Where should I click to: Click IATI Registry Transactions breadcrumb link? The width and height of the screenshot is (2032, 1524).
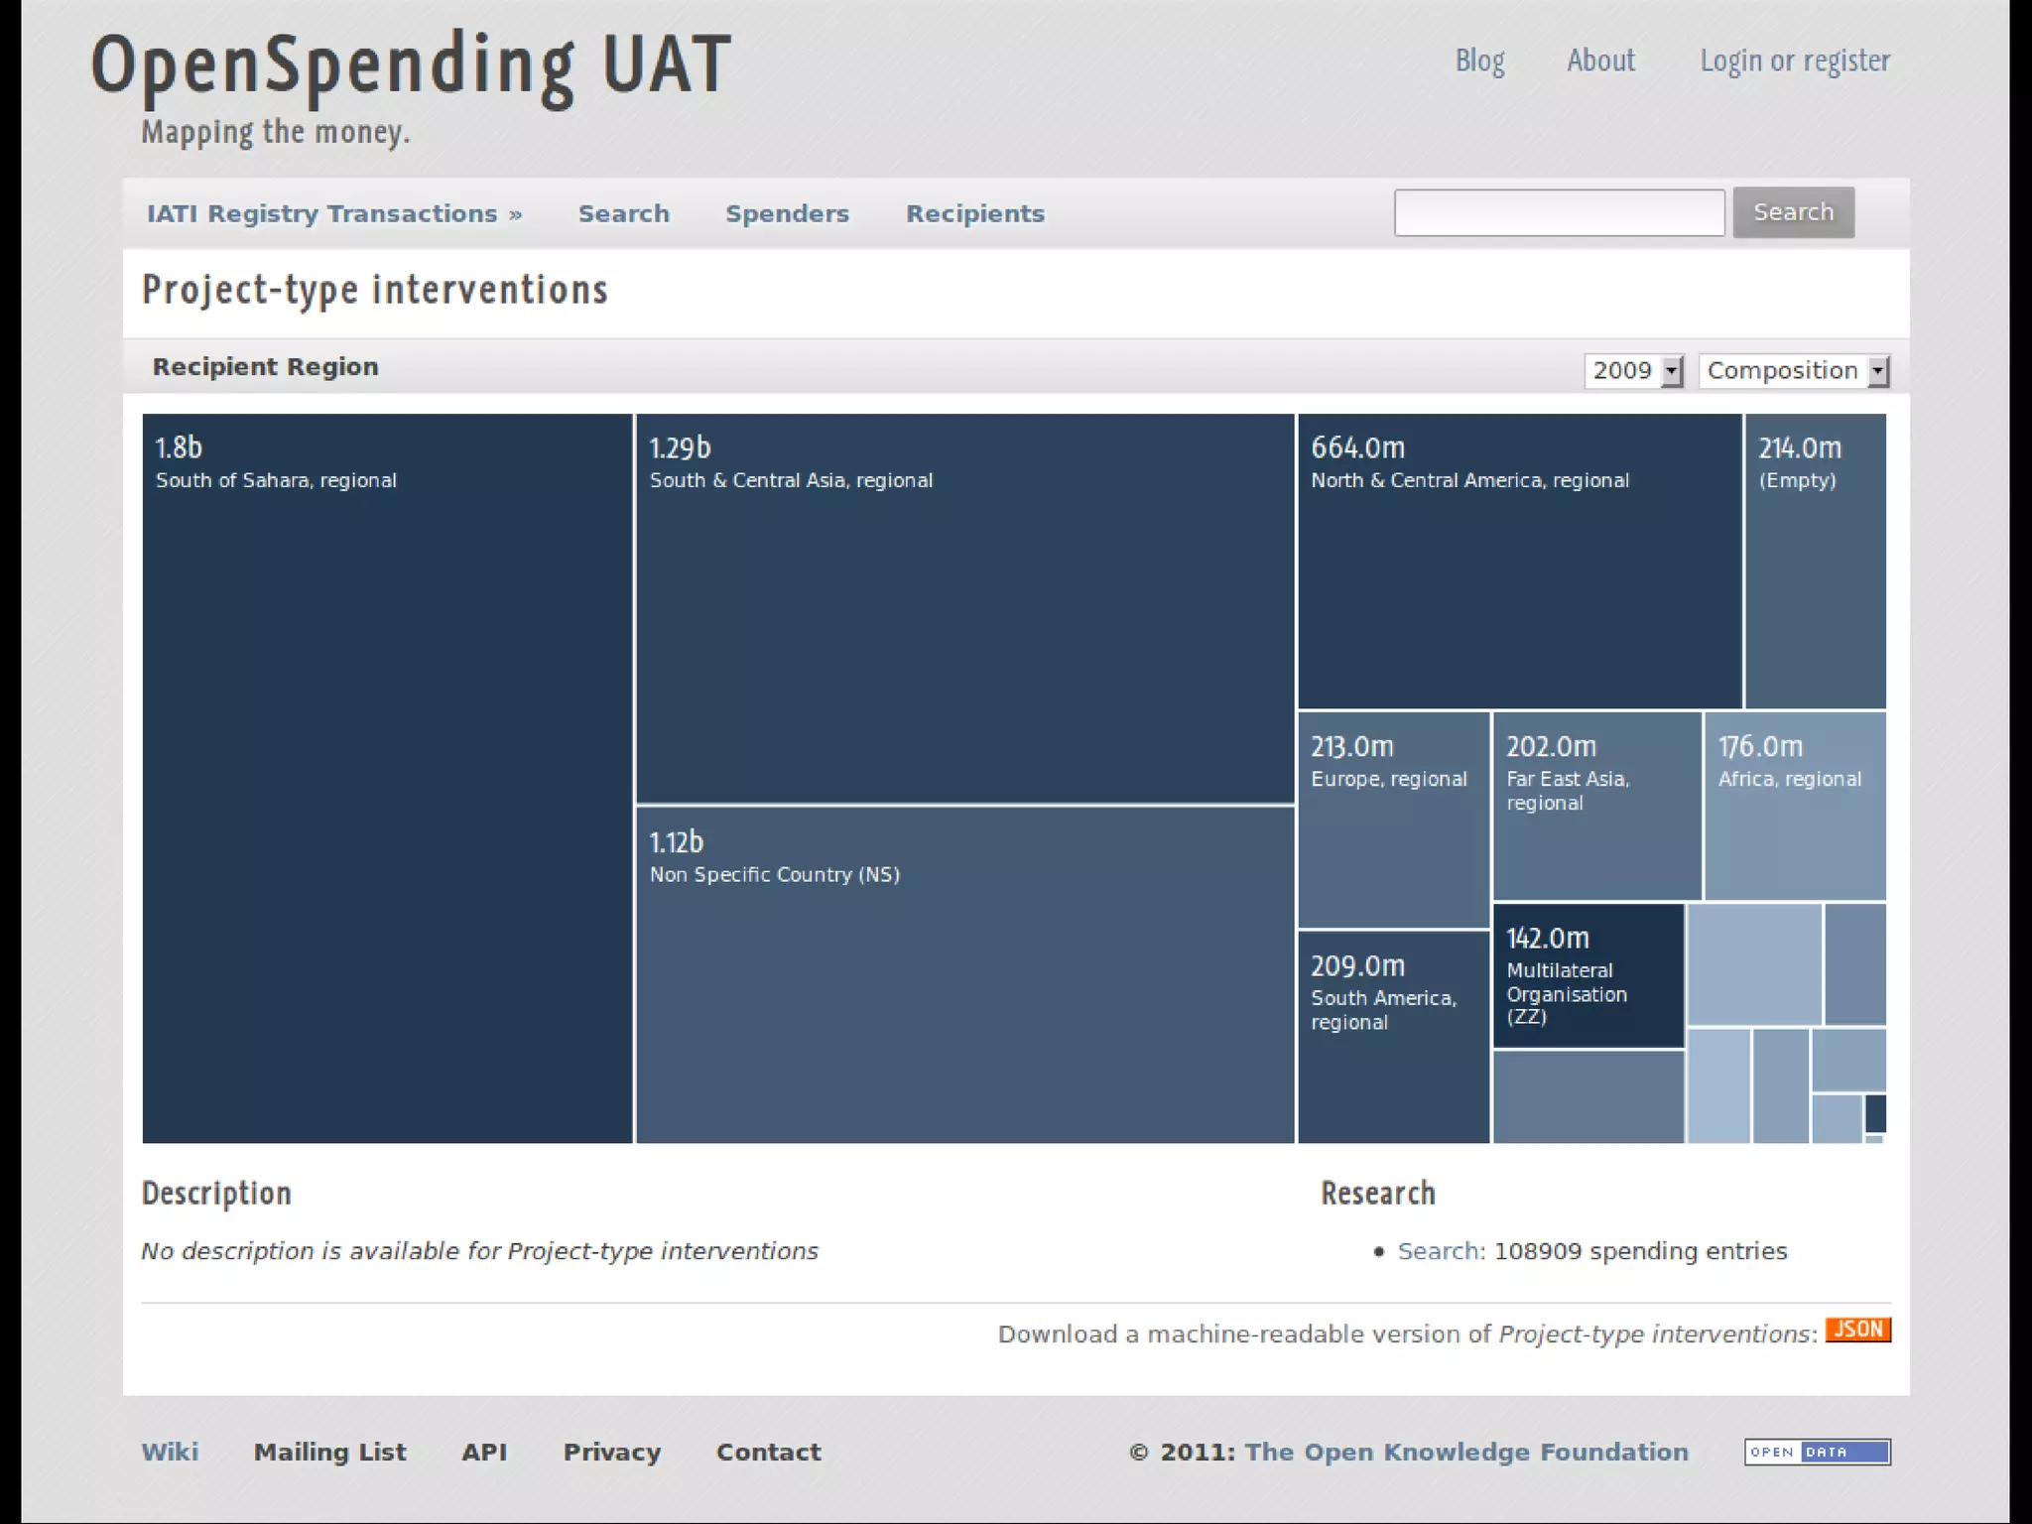pyautogui.click(x=322, y=214)
